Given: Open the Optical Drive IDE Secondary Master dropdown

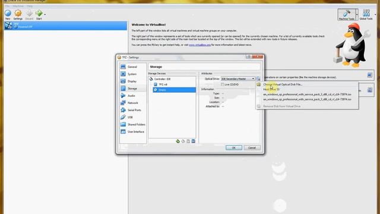Looking at the screenshot, I should click(x=237, y=79).
